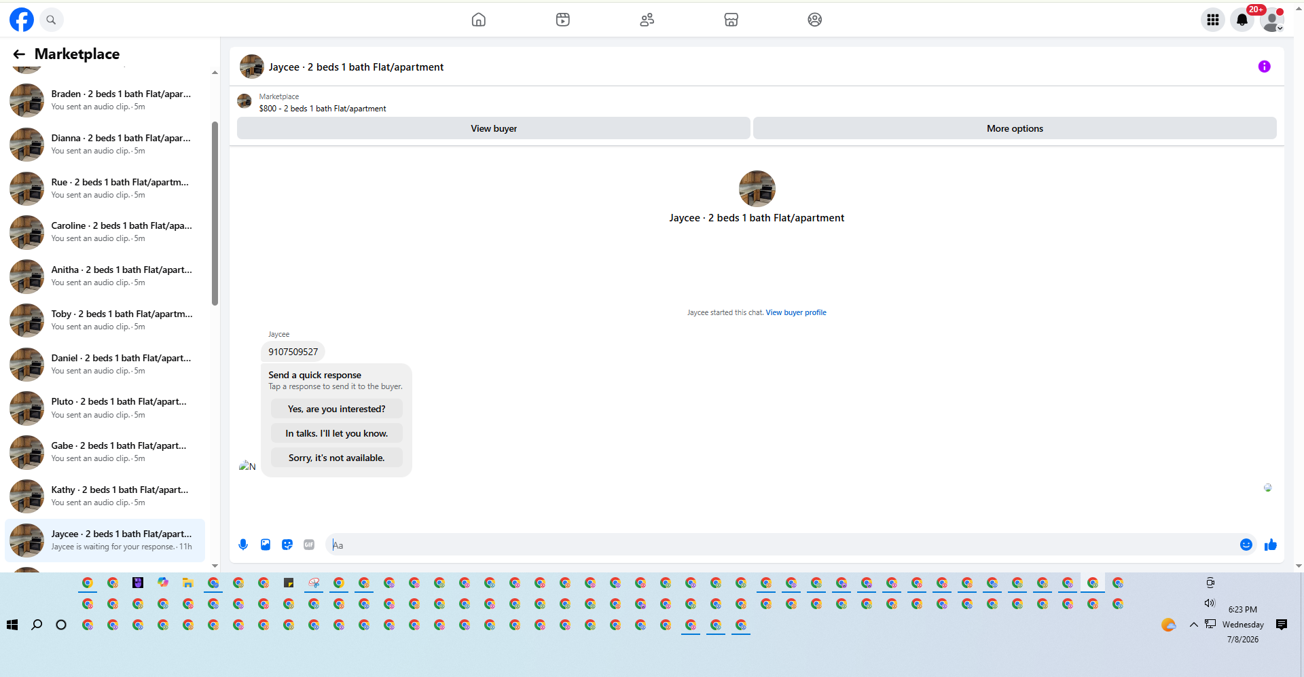The height and width of the screenshot is (677, 1304).
Task: Select Gabe's chat row
Action: click(x=105, y=452)
